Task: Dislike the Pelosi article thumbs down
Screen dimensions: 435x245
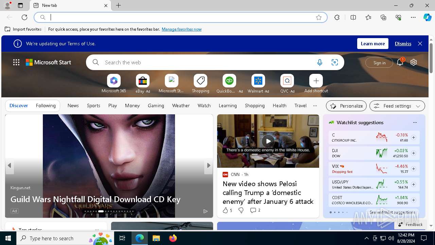Action: (x=241, y=210)
